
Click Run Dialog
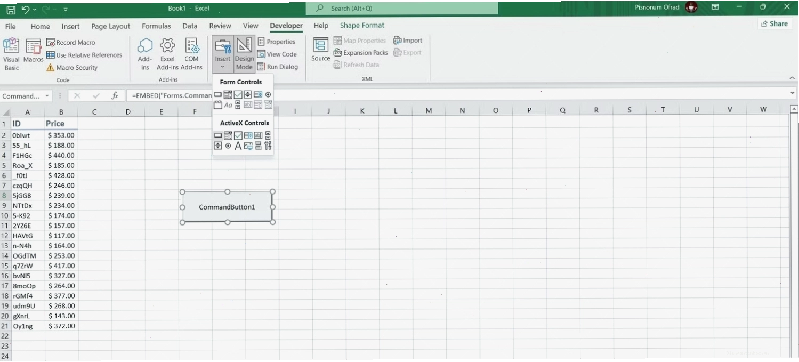click(278, 67)
